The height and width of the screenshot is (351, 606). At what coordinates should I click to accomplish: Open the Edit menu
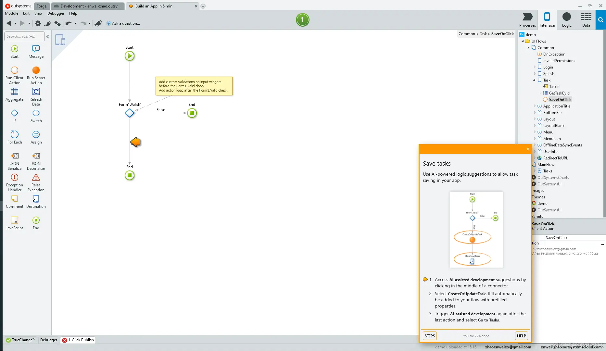(26, 13)
